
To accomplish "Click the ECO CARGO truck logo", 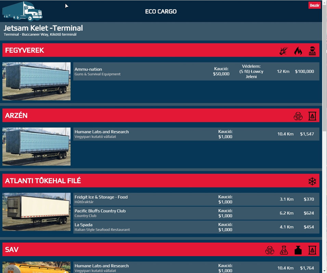I will (22, 12).
